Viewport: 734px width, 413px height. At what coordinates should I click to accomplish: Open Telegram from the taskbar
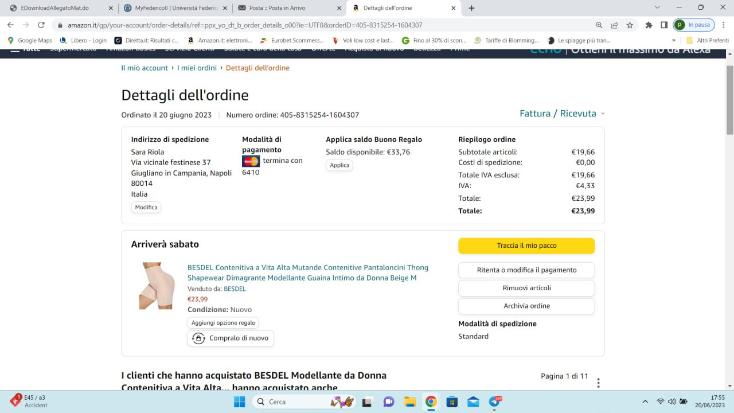(x=494, y=402)
